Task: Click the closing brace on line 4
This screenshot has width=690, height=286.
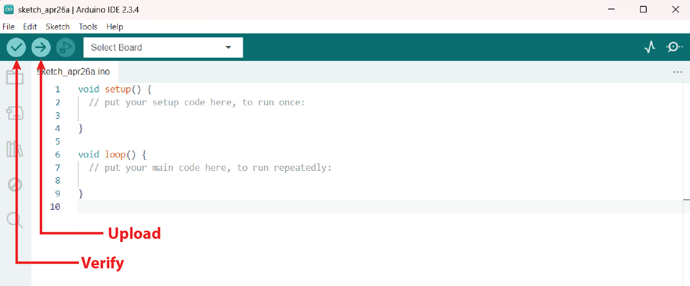Action: tap(81, 128)
